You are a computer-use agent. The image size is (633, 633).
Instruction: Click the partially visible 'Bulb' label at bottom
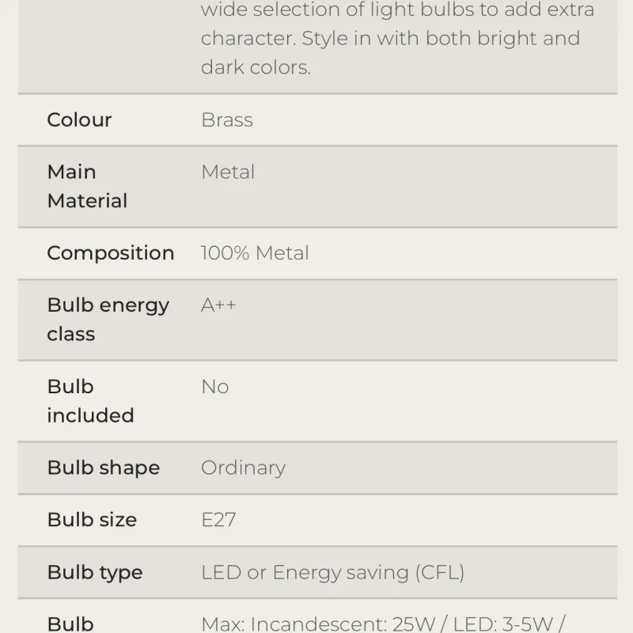coord(70,624)
